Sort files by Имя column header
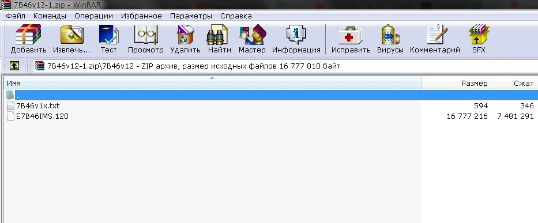Viewport: 538px width, 223px height. point(212,84)
